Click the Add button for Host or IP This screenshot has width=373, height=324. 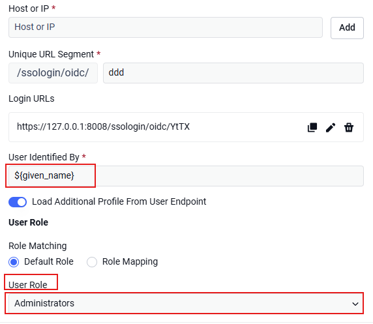[x=347, y=27]
